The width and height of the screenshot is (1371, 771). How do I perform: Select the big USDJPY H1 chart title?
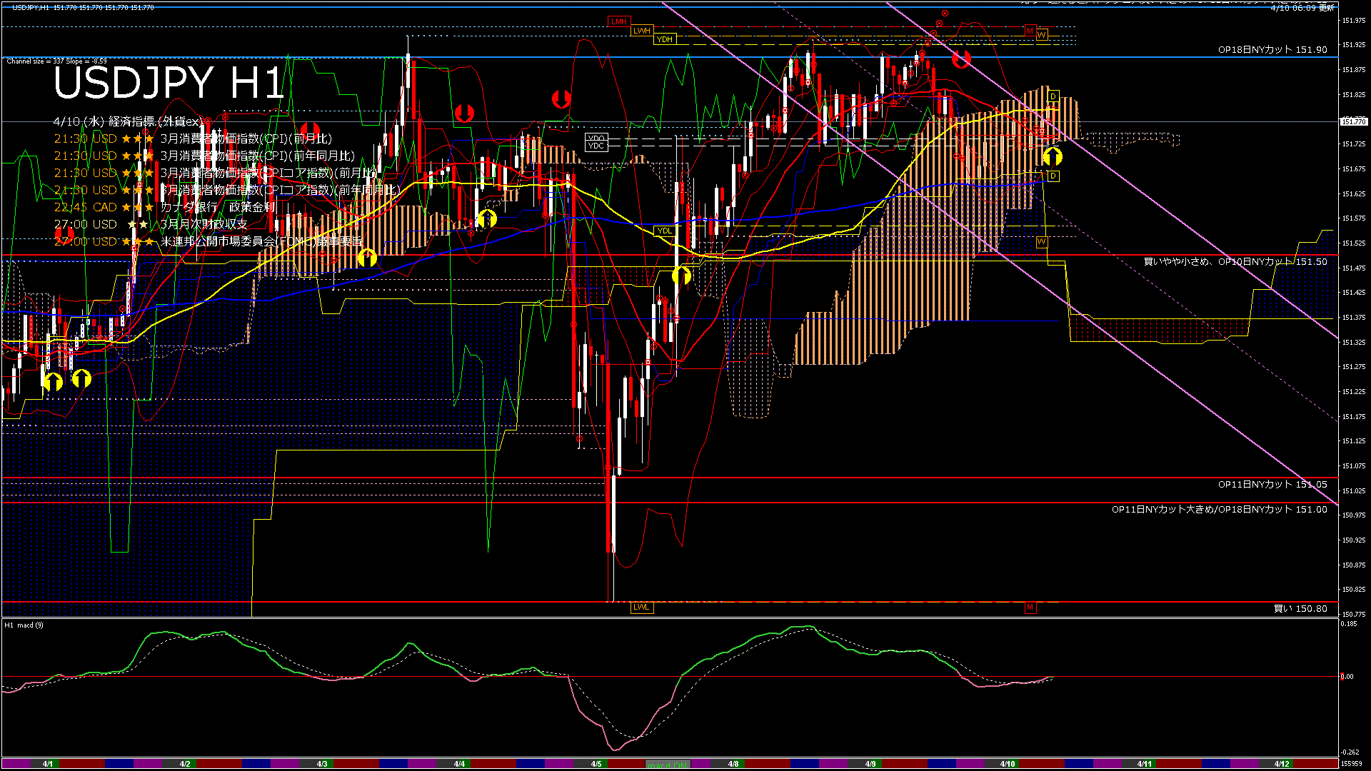click(x=169, y=83)
